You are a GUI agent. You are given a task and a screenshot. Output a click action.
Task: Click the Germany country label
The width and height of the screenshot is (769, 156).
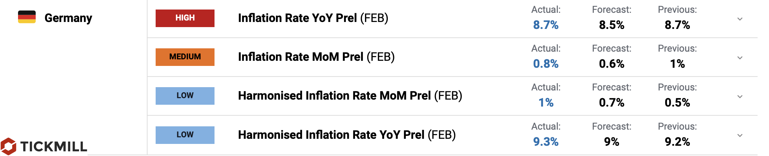click(x=68, y=18)
